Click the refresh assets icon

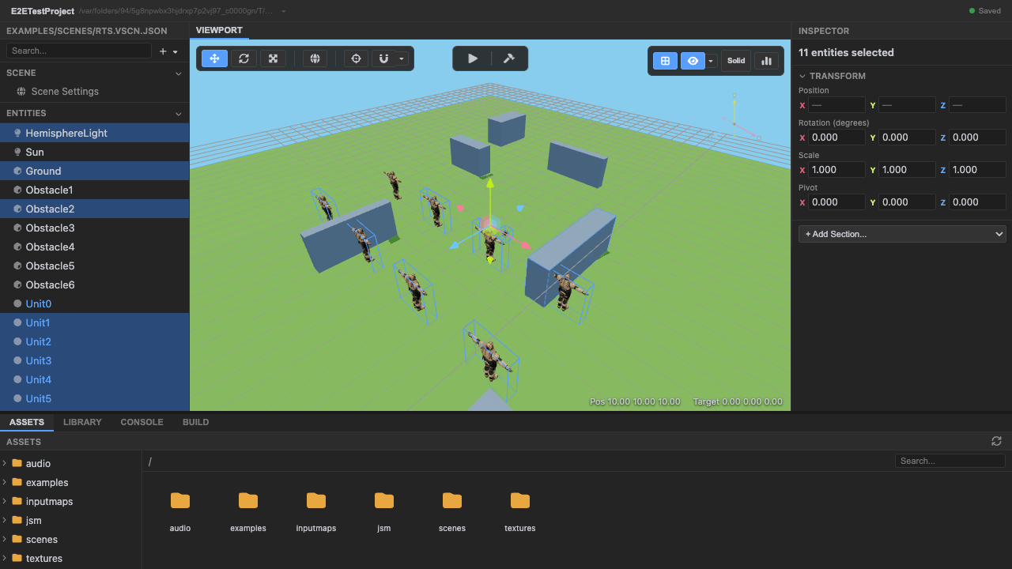996,441
